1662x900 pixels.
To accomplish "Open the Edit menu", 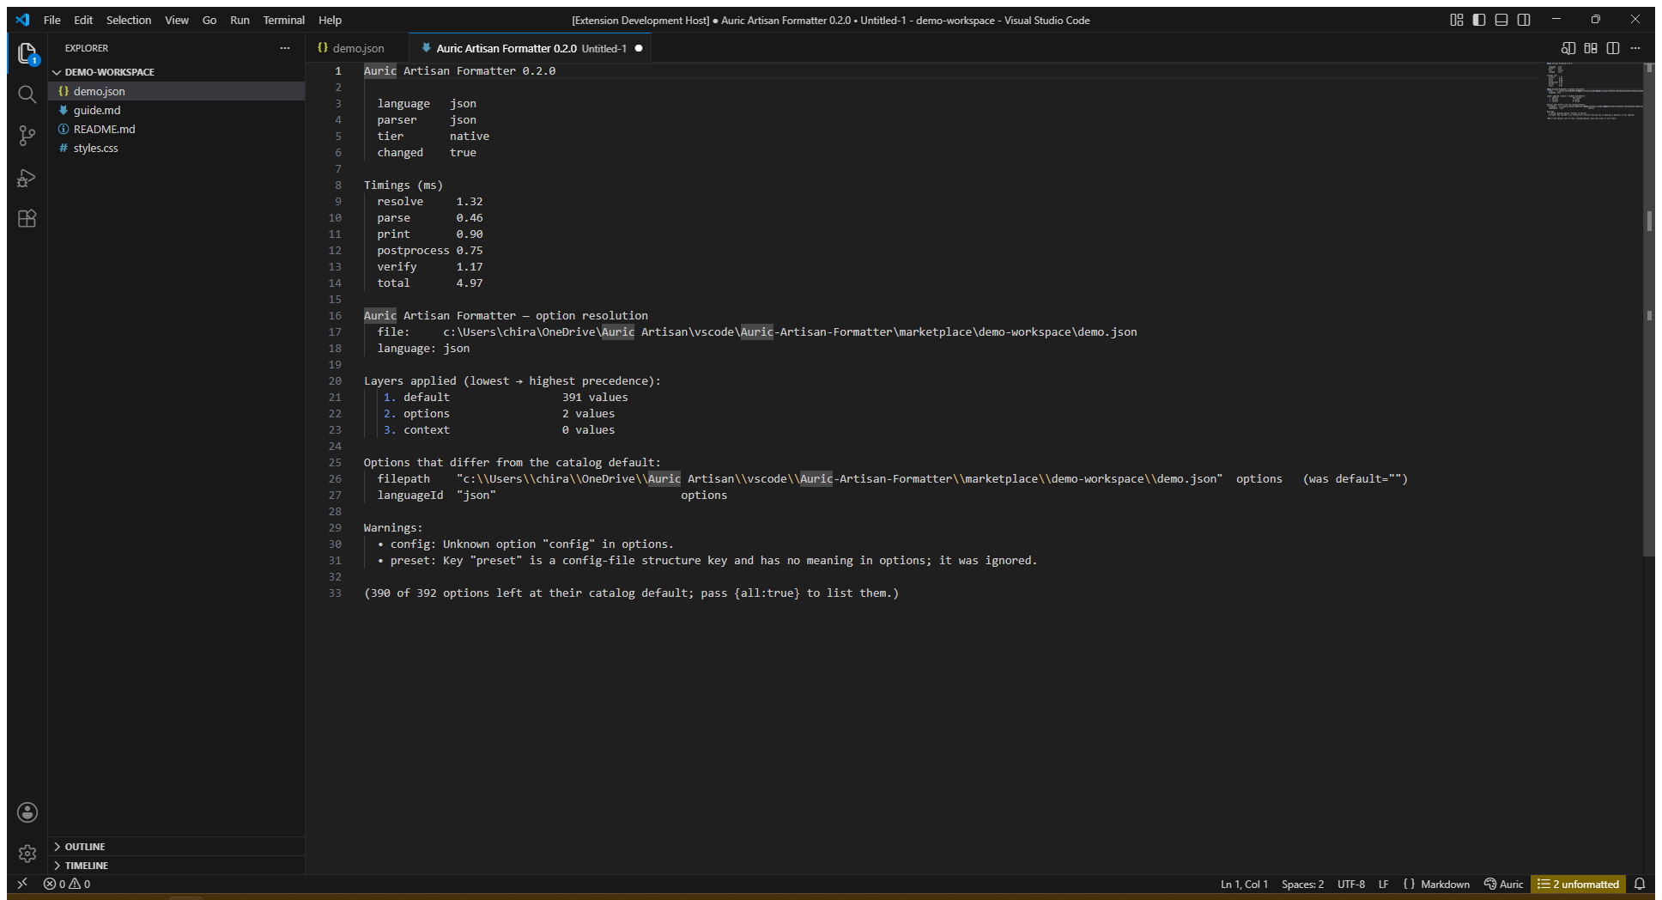I will click(83, 20).
